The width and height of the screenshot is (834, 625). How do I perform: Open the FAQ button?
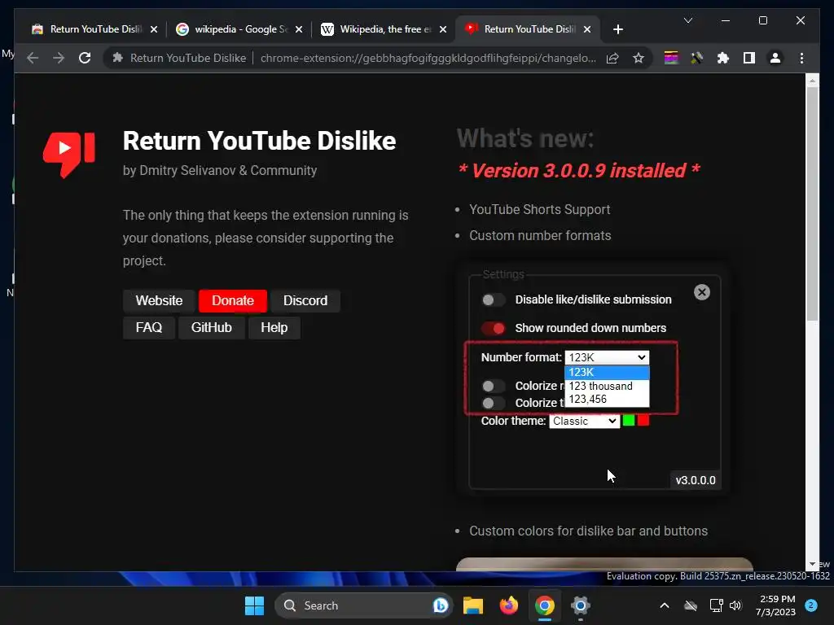click(149, 327)
